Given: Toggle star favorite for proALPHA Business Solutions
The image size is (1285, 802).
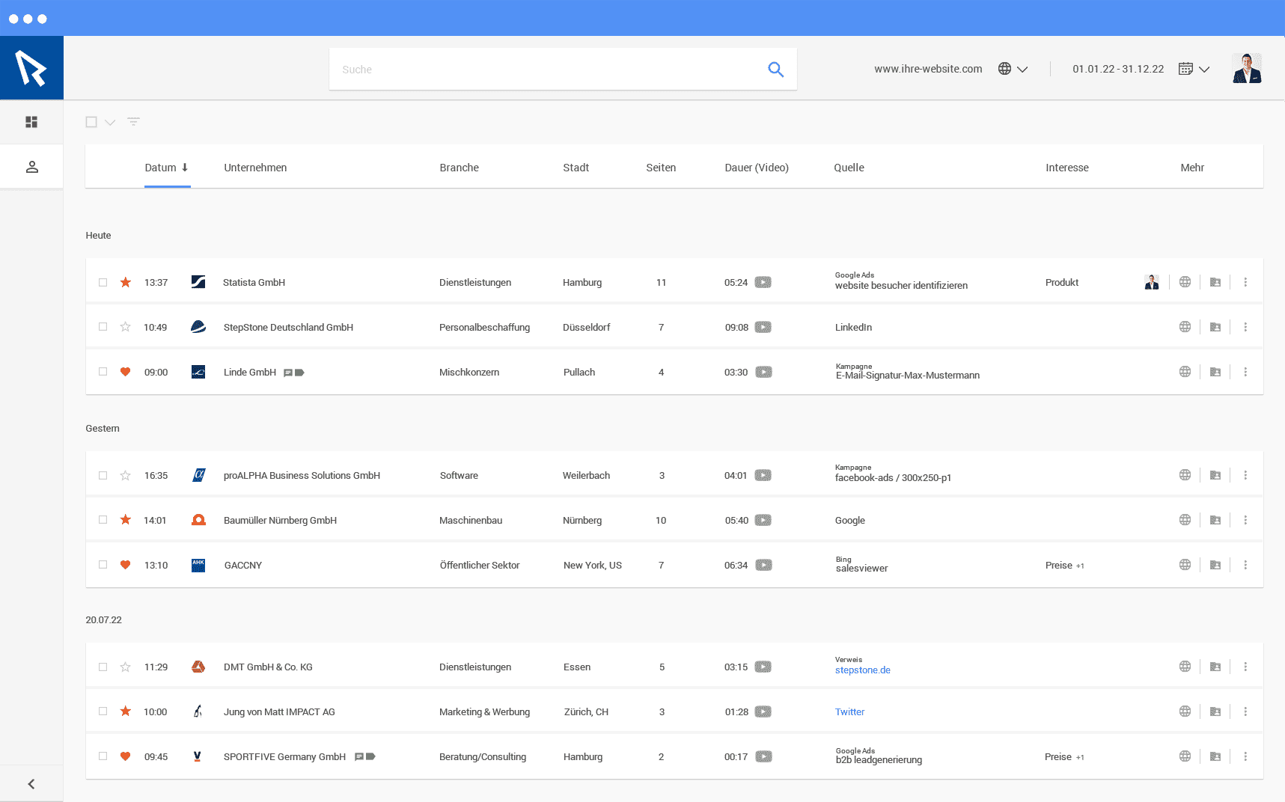Looking at the screenshot, I should point(126,475).
